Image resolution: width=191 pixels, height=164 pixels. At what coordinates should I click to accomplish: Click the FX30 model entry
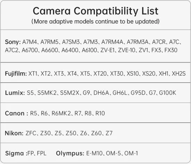[171, 50]
